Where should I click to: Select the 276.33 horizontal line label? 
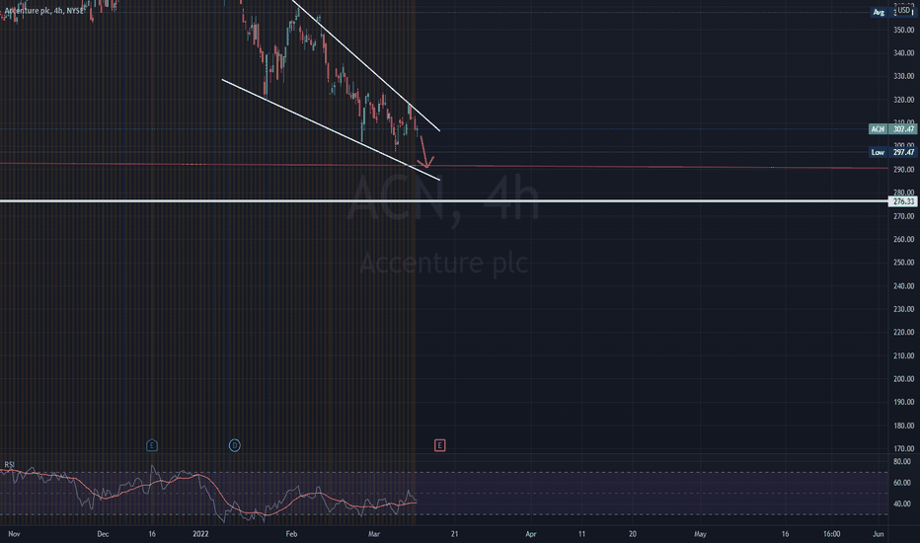903,201
